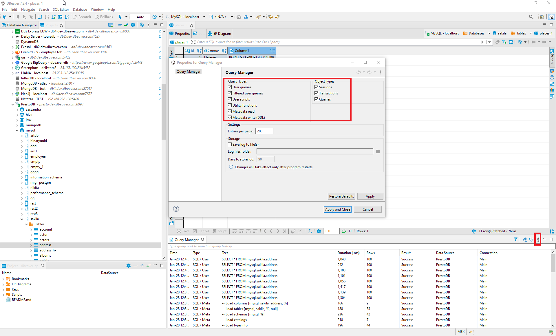556x336 pixels.
Task: Expand the account table node
Action: (x=31, y=229)
